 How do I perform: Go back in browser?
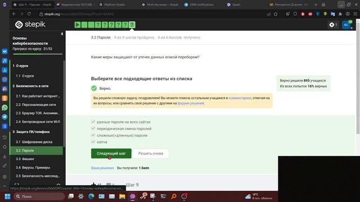point(14,14)
